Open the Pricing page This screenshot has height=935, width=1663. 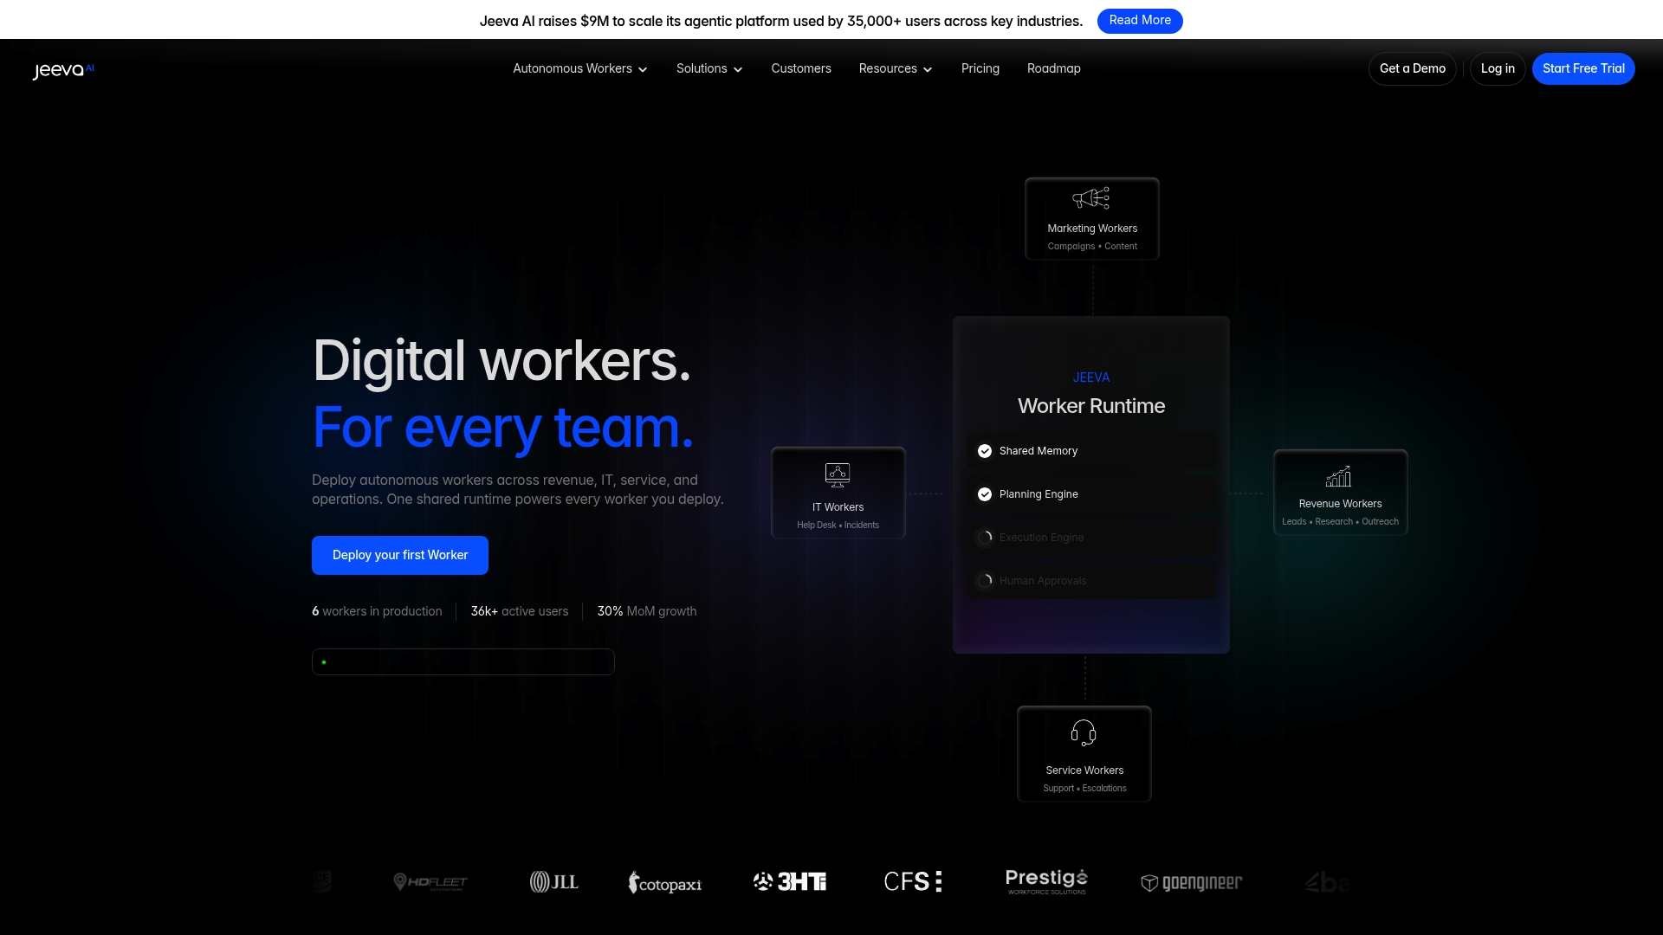[x=980, y=68]
